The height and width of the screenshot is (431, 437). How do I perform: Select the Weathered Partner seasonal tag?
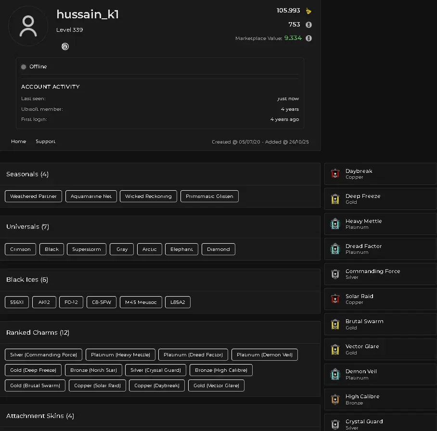(x=33, y=196)
